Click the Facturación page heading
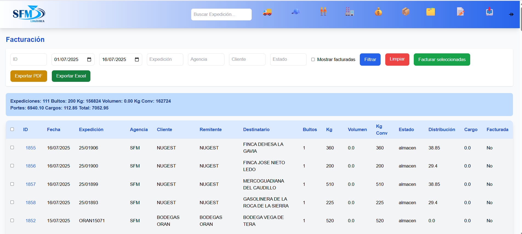Image resolution: width=522 pixels, height=234 pixels. point(25,40)
